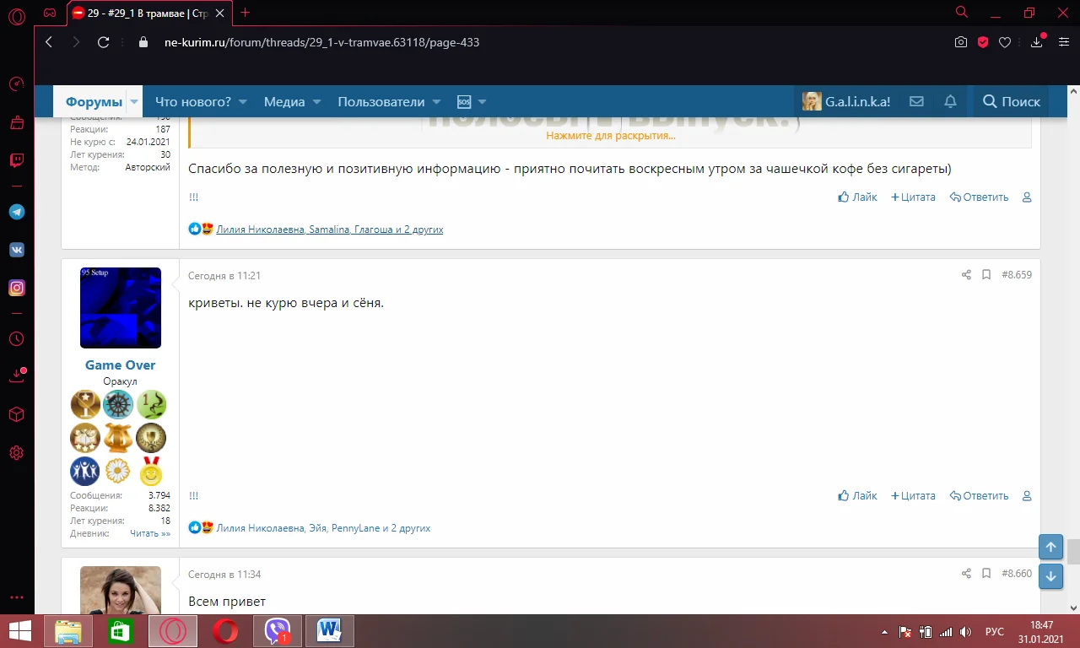
Task: Bookmark post #8.659
Action: pyautogui.click(x=986, y=275)
